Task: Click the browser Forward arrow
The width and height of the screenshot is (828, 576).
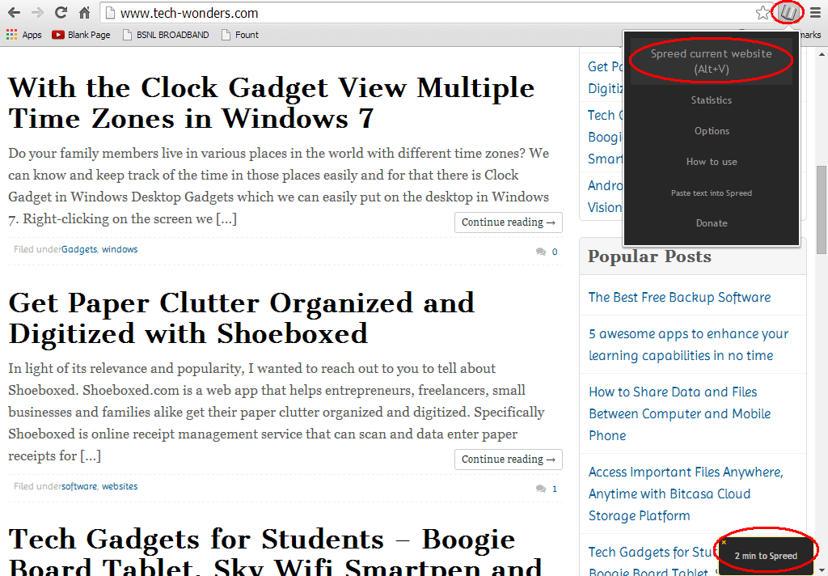Action: [37, 12]
